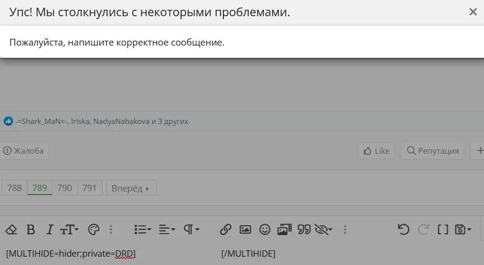
Task: Click inside the MULTIHIDE message editor text
Action: point(71,254)
